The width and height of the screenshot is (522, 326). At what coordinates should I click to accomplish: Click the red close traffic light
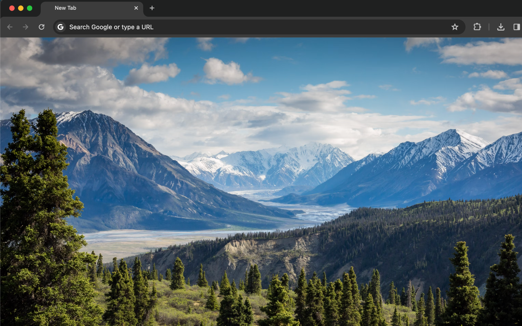11,7
